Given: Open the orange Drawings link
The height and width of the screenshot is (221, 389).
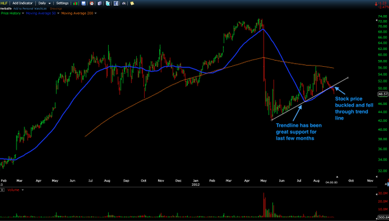Looking at the screenshot, I should pos(56,8).
